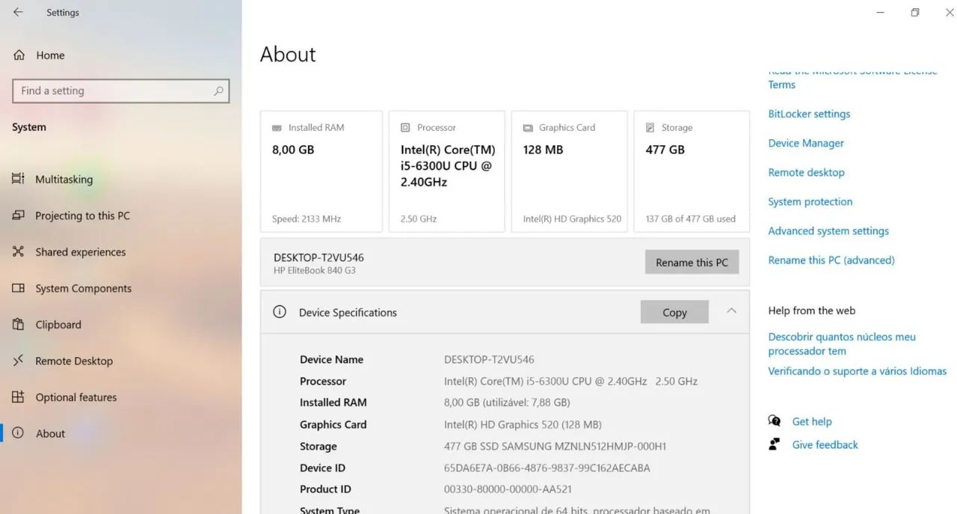Click the Remote Desktop sidebar icon
This screenshot has height=514, width=957.
[x=19, y=361]
